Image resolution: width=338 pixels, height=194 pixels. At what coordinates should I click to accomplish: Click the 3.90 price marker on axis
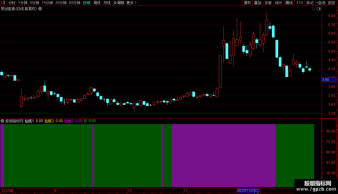tap(329, 80)
